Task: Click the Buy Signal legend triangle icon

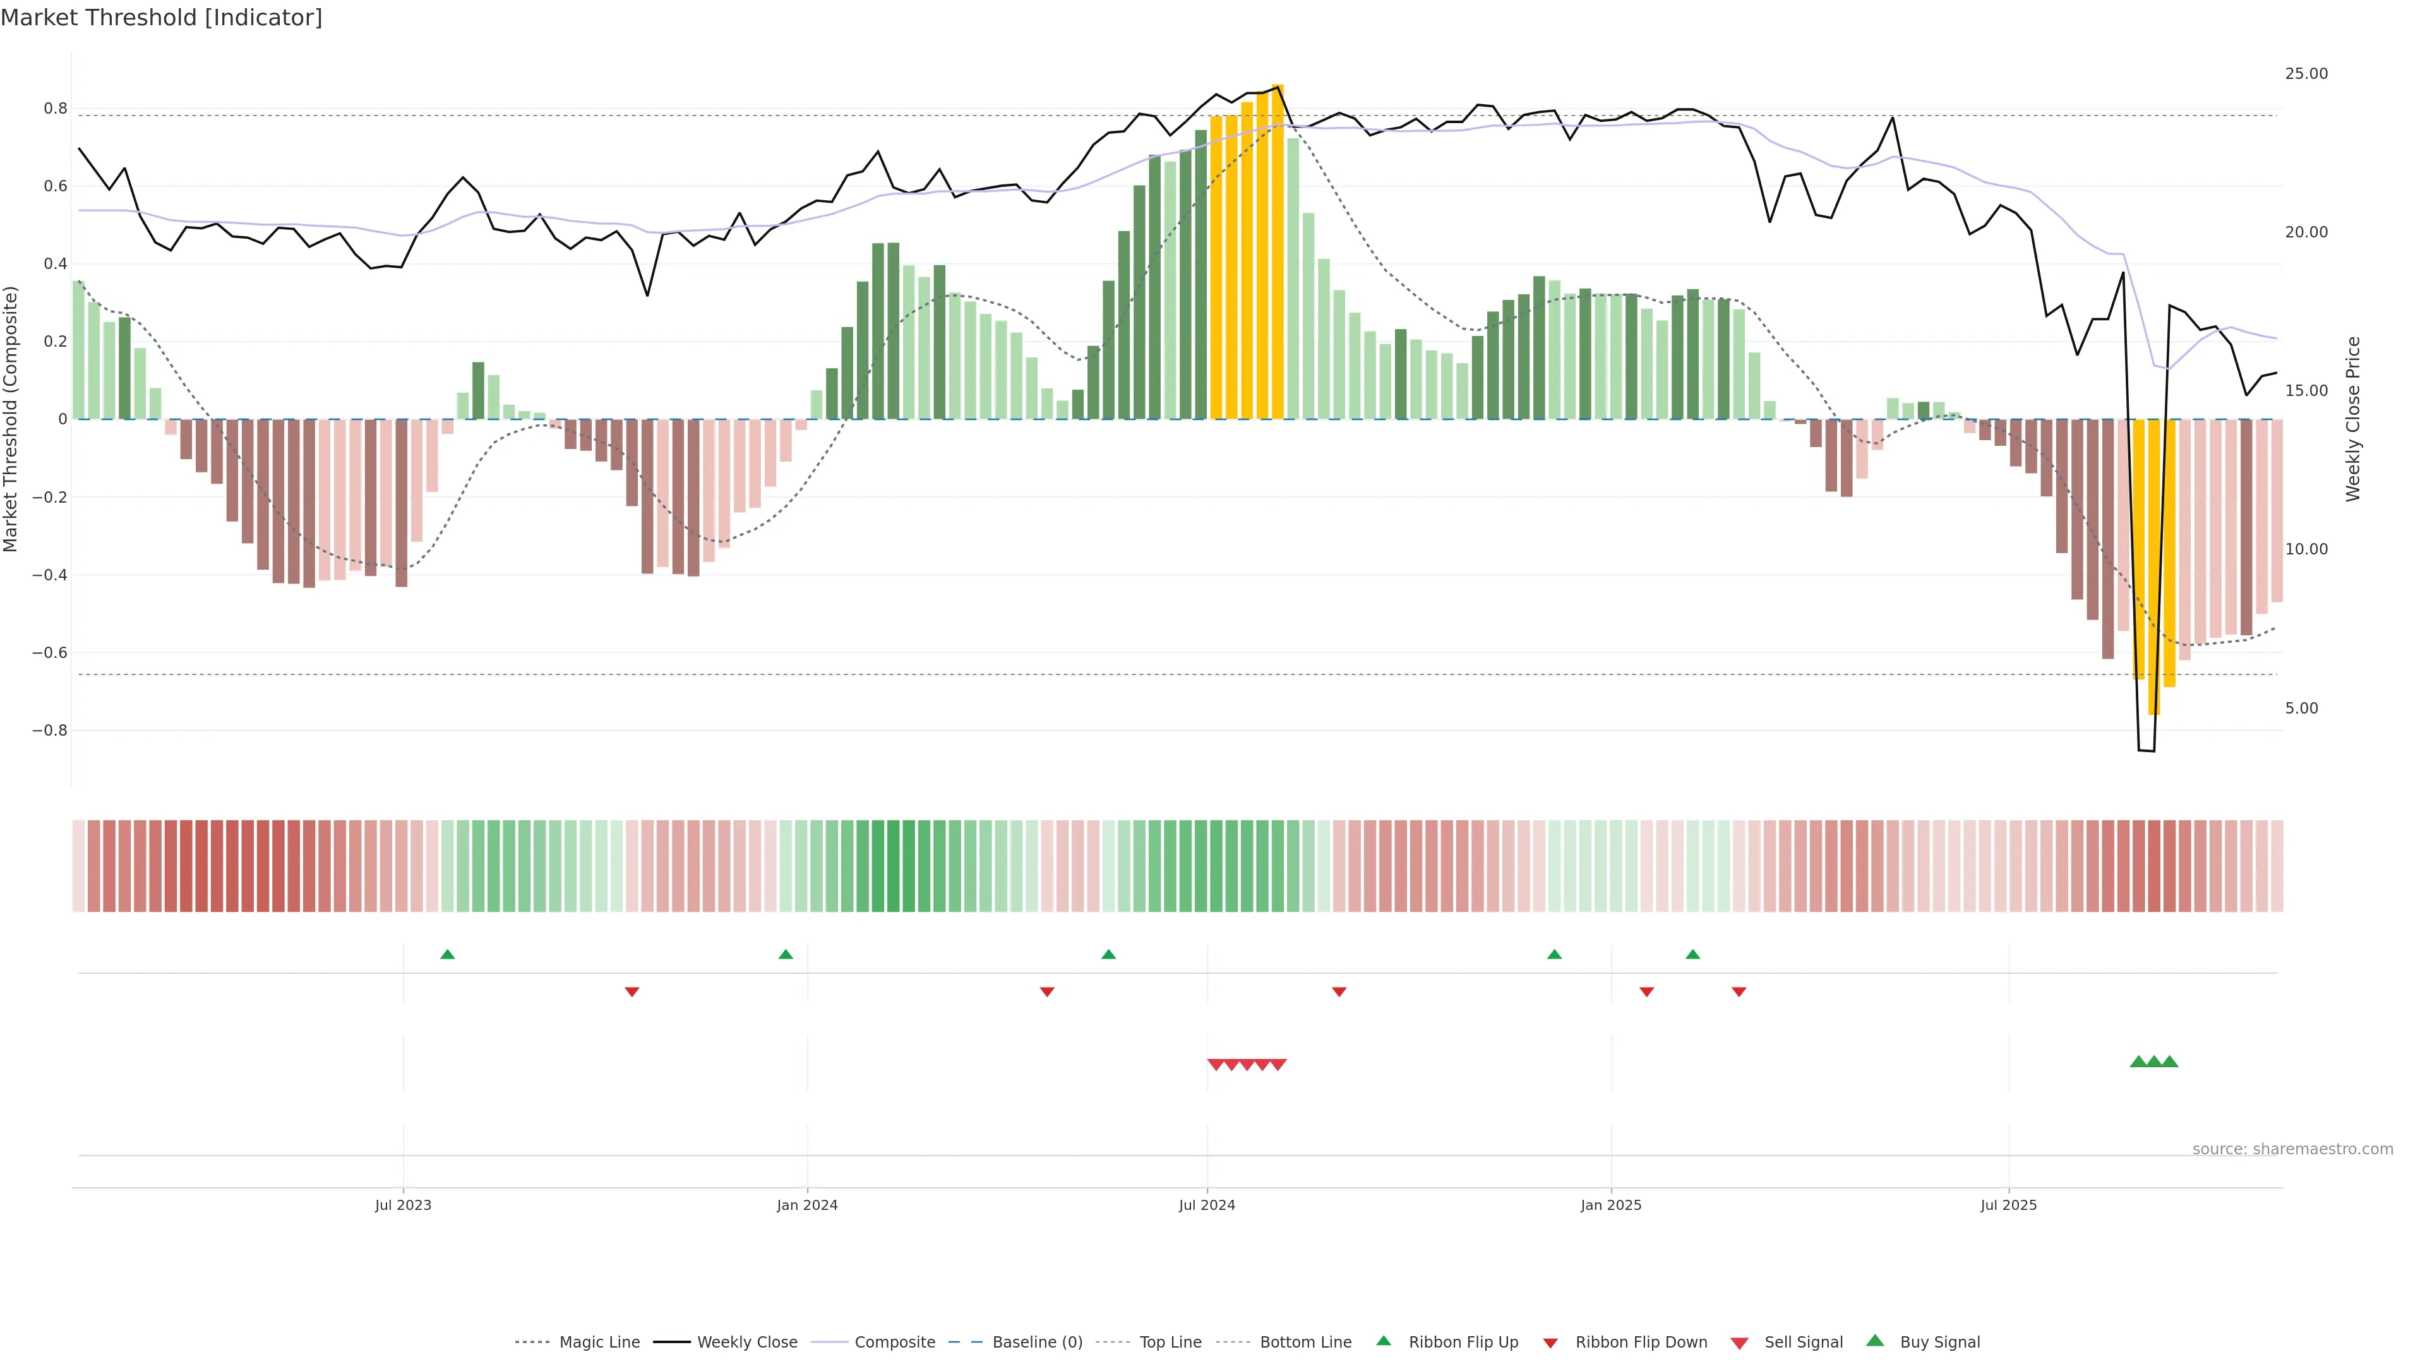Action: click(x=1874, y=1341)
